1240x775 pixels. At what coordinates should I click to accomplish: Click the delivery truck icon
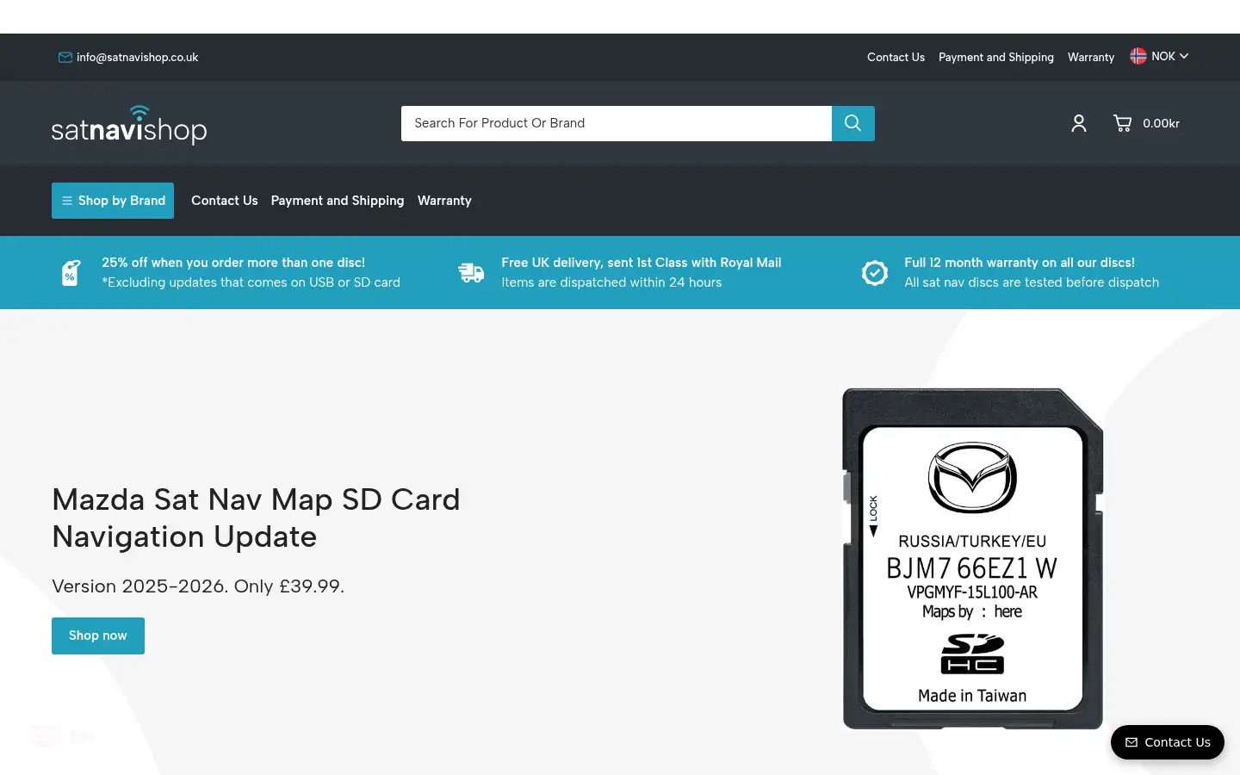(x=471, y=273)
